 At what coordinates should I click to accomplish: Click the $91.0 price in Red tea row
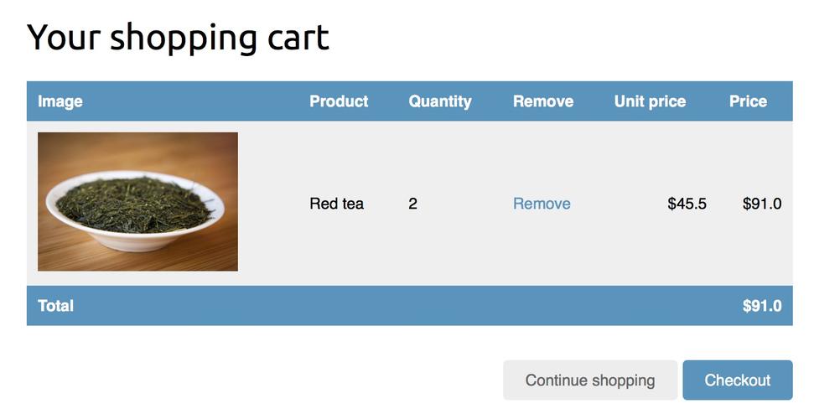pos(762,204)
